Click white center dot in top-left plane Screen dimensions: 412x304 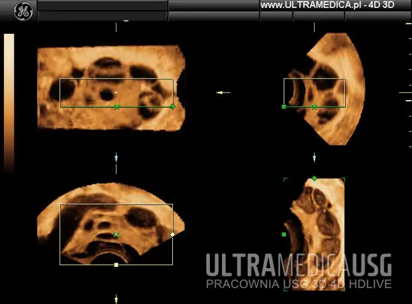(x=116, y=93)
